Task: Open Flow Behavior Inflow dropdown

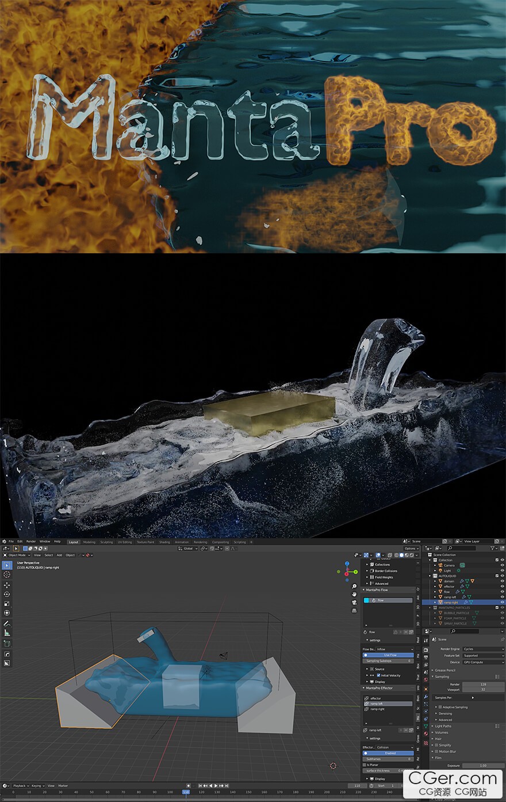Action: tap(394, 649)
